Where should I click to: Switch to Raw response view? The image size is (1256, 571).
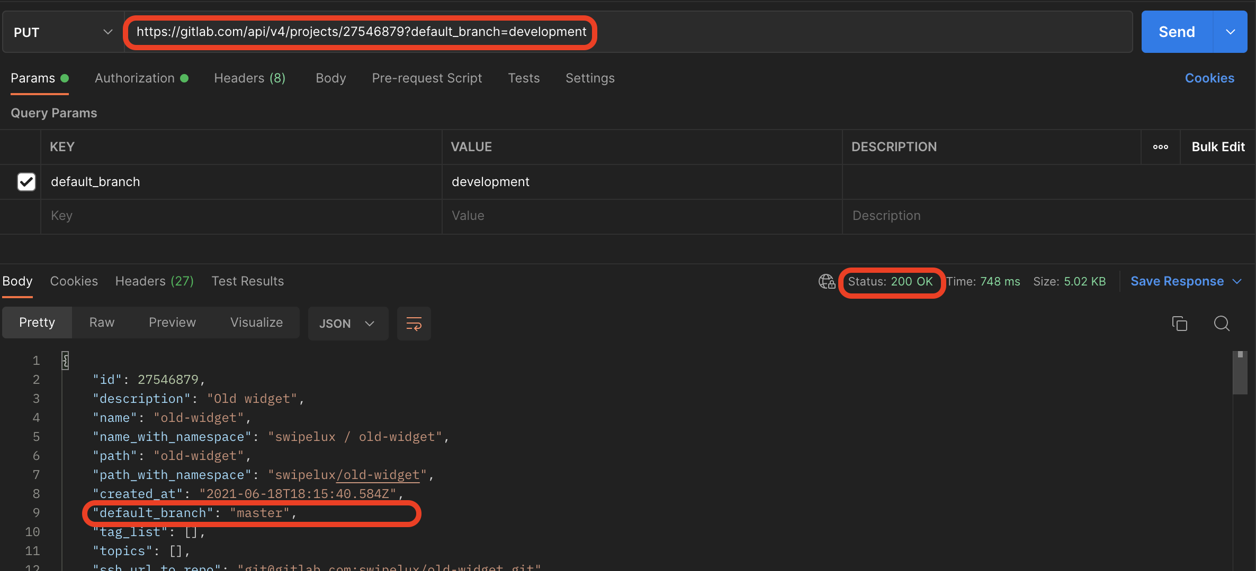tap(102, 323)
